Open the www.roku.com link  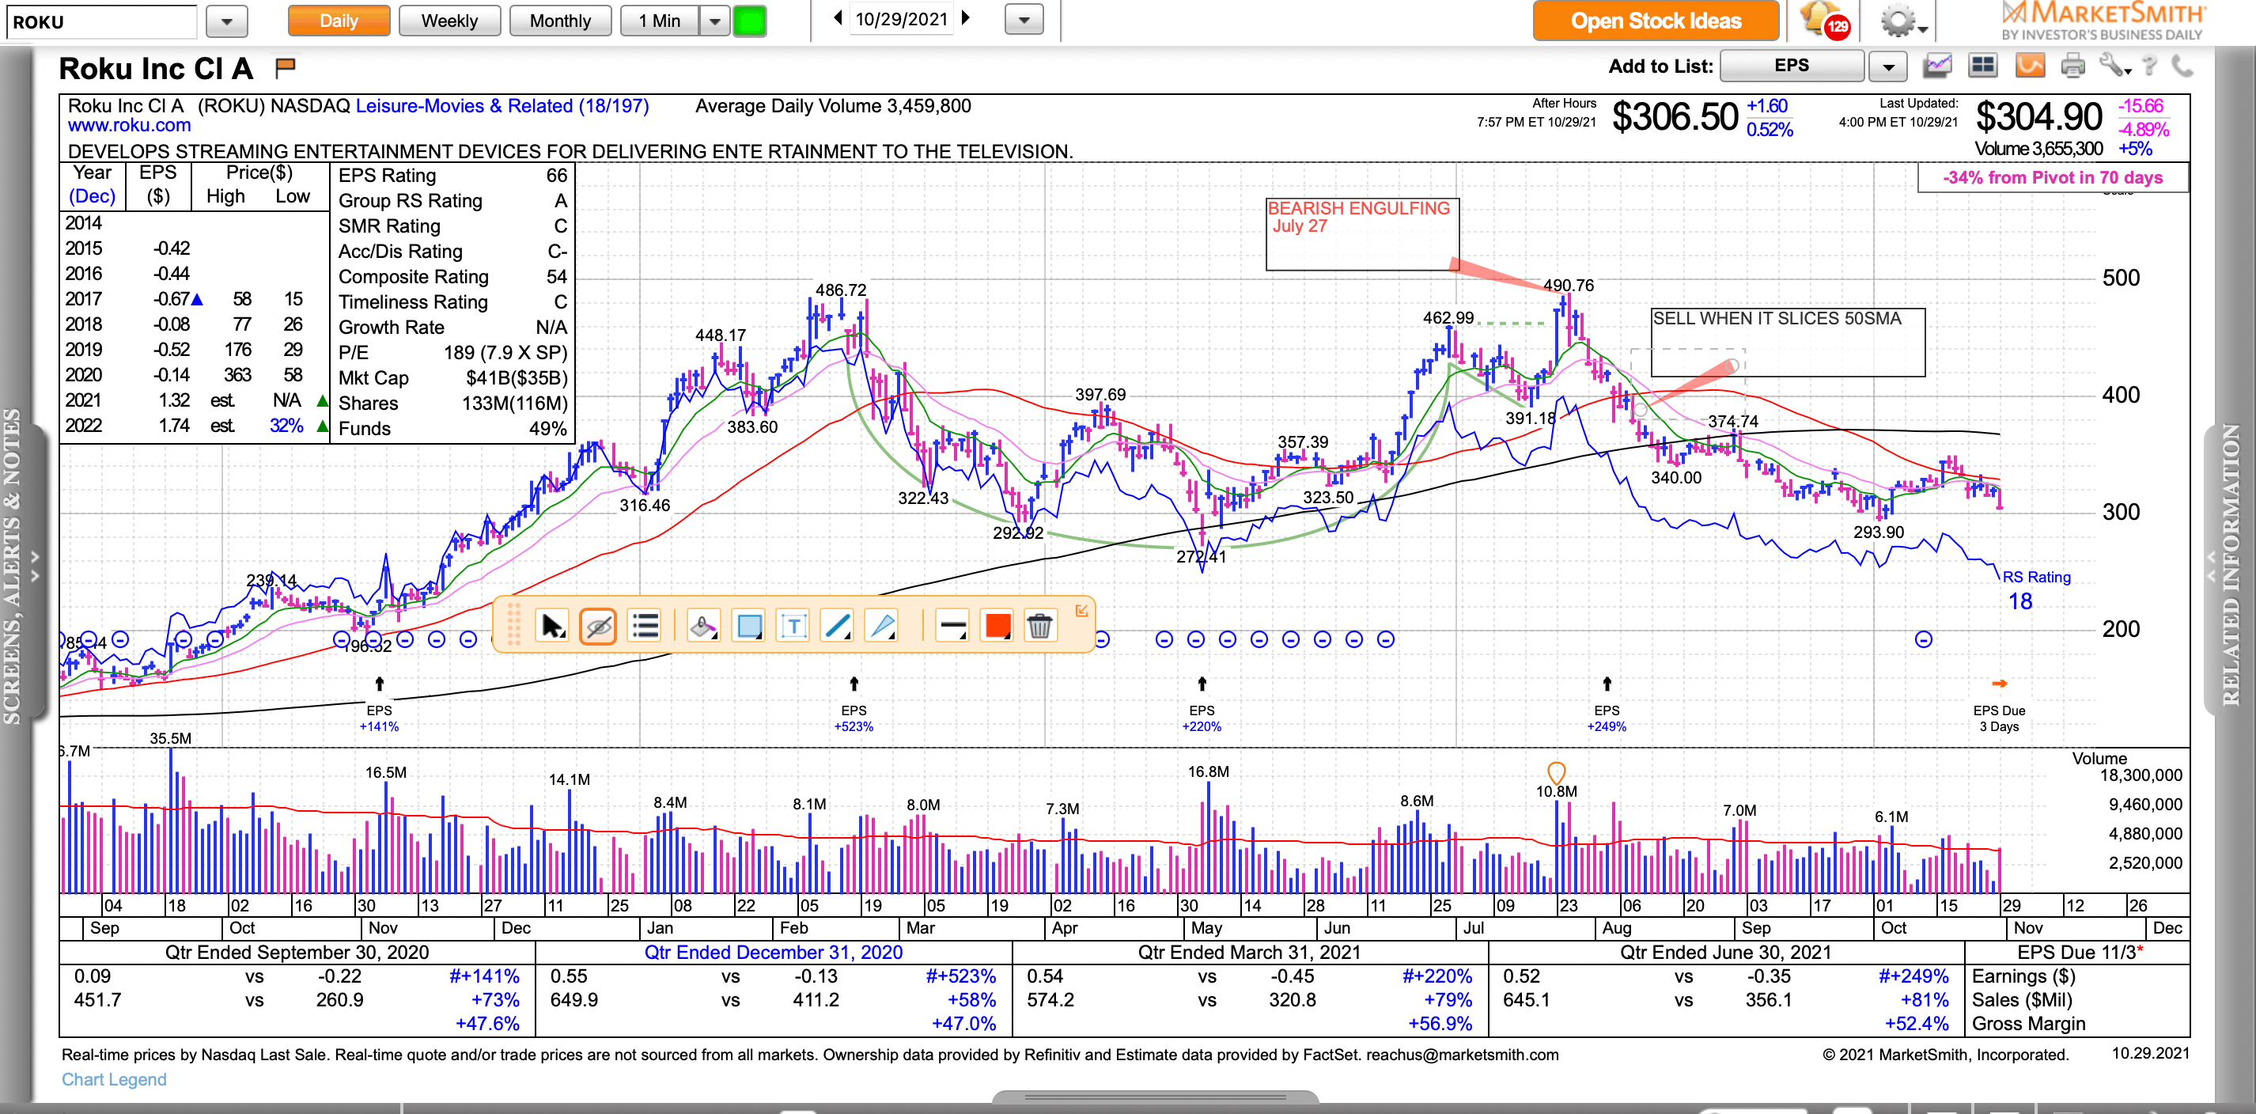click(130, 125)
